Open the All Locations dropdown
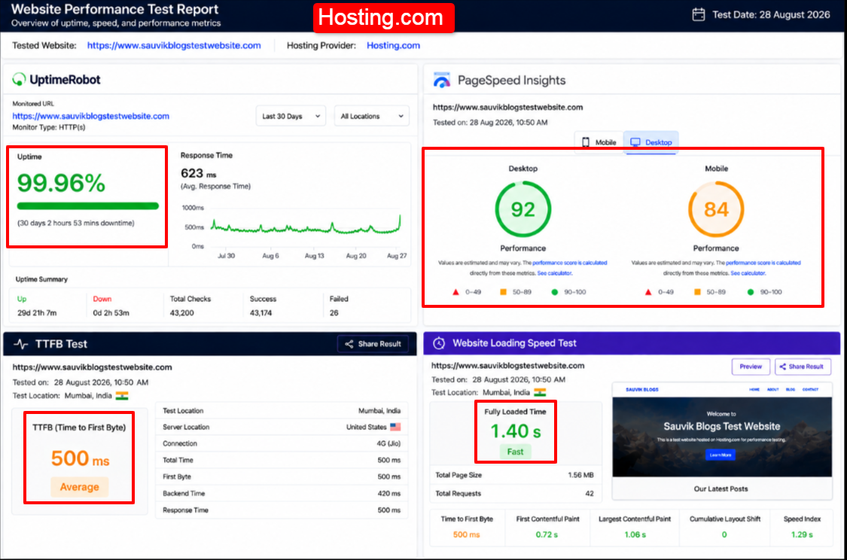The image size is (847, 560). [372, 116]
